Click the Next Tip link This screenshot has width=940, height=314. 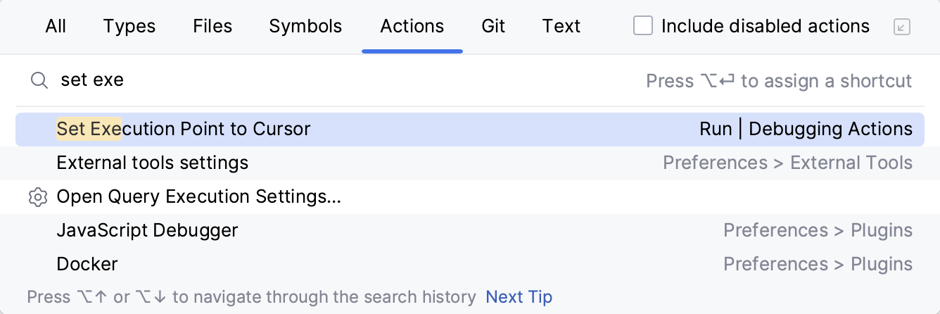pyautogui.click(x=519, y=297)
